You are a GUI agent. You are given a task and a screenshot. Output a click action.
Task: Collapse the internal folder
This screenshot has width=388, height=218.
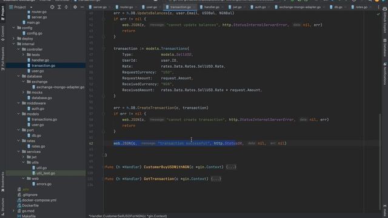pyautogui.click(x=13, y=44)
